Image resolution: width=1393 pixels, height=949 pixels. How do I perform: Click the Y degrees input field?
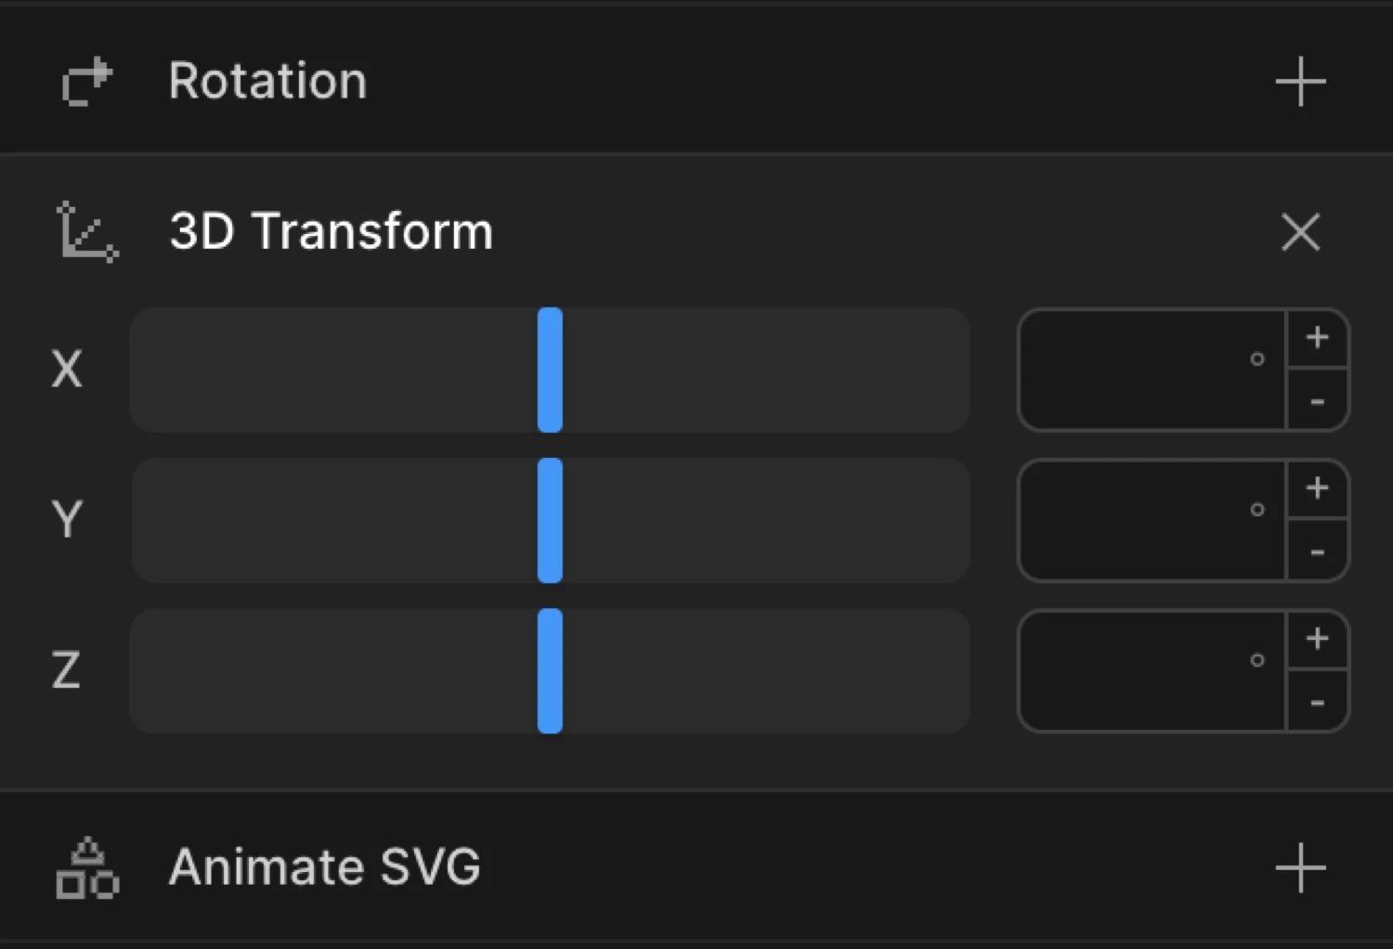1152,520
